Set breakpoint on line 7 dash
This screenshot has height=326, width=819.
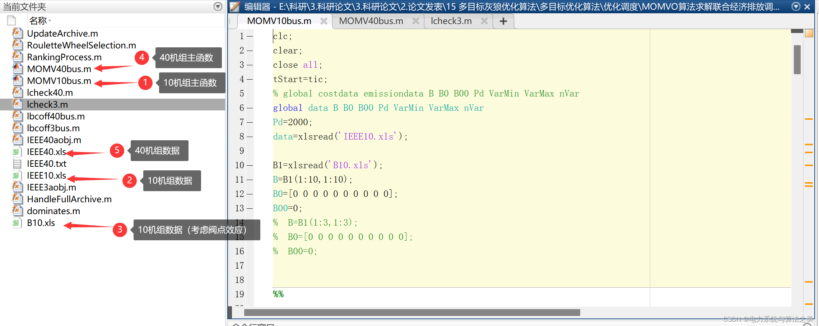[x=250, y=122]
